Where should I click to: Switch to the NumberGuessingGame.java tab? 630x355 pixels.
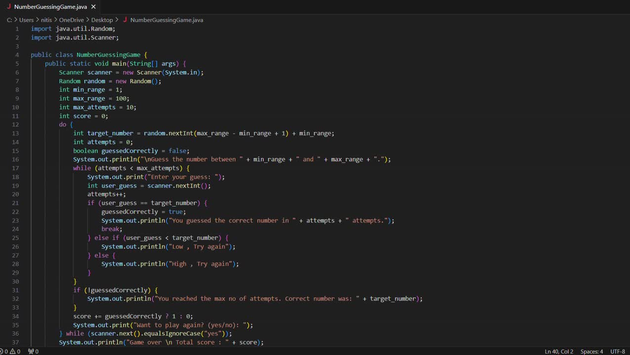pyautogui.click(x=50, y=7)
